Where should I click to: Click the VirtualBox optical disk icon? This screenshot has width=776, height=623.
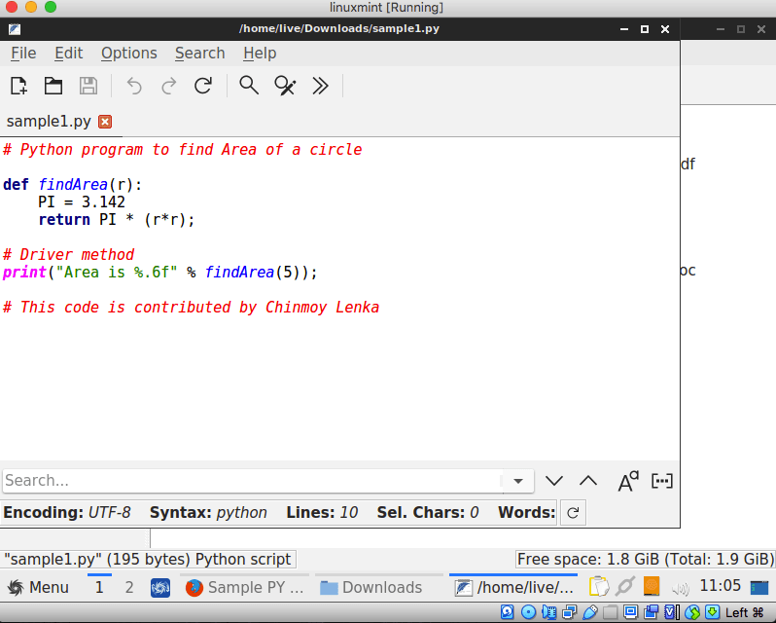[x=528, y=612]
